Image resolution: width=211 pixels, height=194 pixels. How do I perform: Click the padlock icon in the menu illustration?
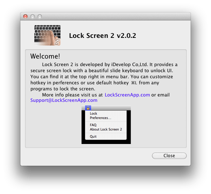[88, 108]
